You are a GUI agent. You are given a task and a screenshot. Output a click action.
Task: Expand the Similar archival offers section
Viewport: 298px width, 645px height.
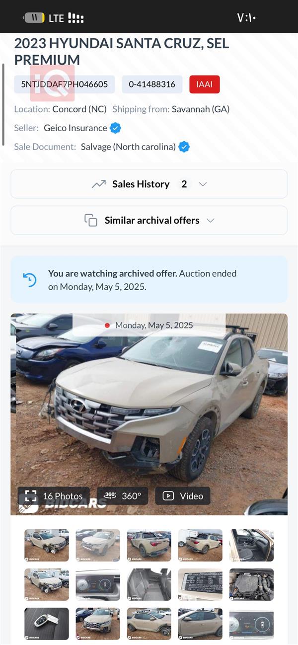209,220
